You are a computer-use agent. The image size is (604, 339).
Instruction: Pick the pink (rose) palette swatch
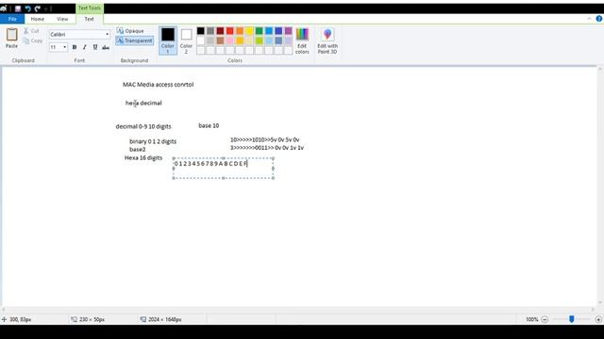pyautogui.click(x=230, y=40)
